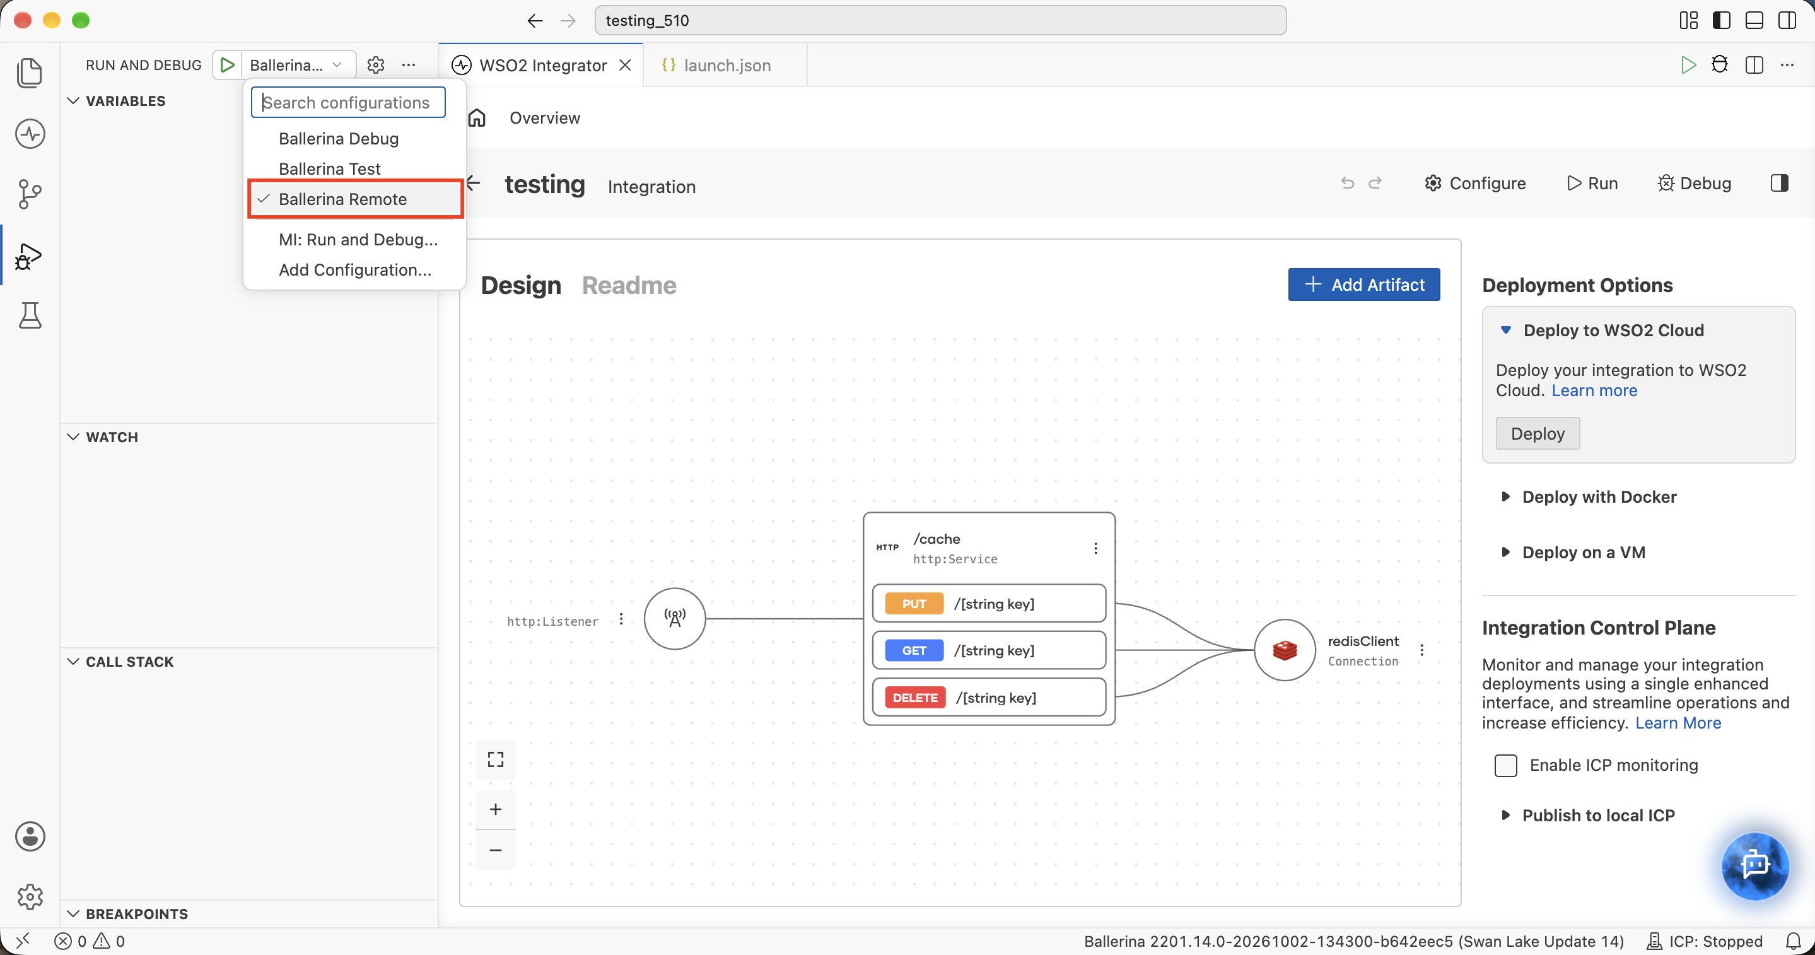The width and height of the screenshot is (1815, 955).
Task: Open remote window indicator in status bar
Action: [x=23, y=941]
